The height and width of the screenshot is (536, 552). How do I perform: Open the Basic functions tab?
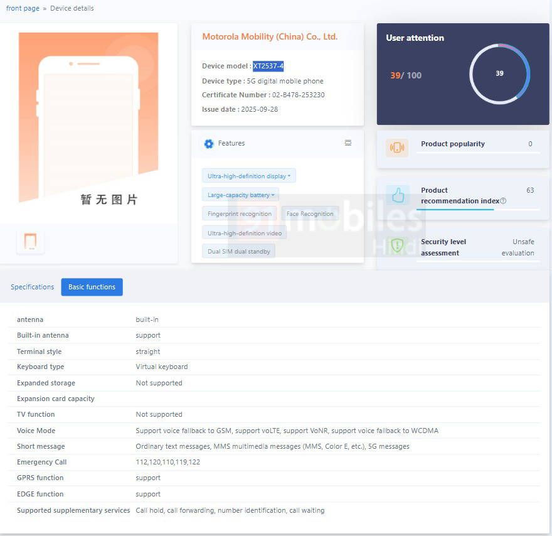click(x=92, y=287)
